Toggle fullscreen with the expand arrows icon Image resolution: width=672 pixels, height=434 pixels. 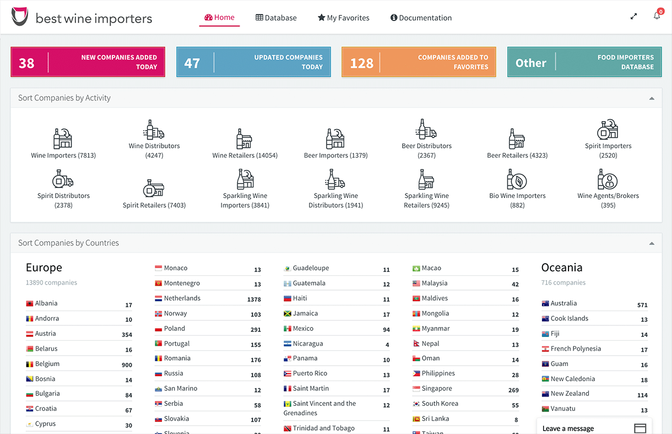[633, 17]
